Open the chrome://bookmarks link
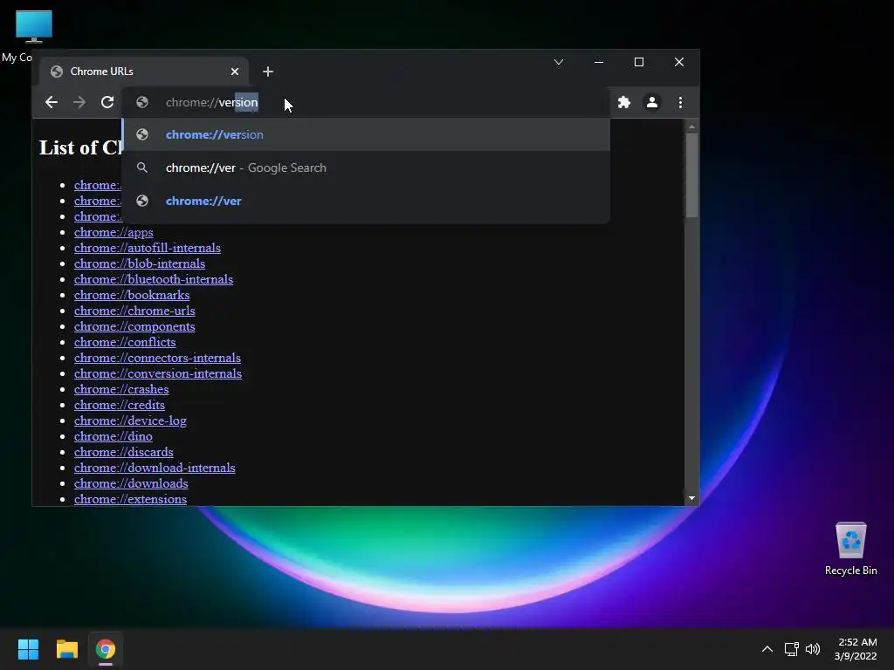 pos(132,295)
